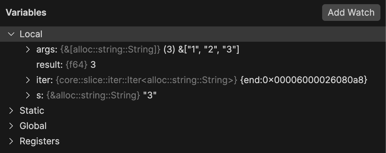Expand the Registers section chevron

pos(12,141)
